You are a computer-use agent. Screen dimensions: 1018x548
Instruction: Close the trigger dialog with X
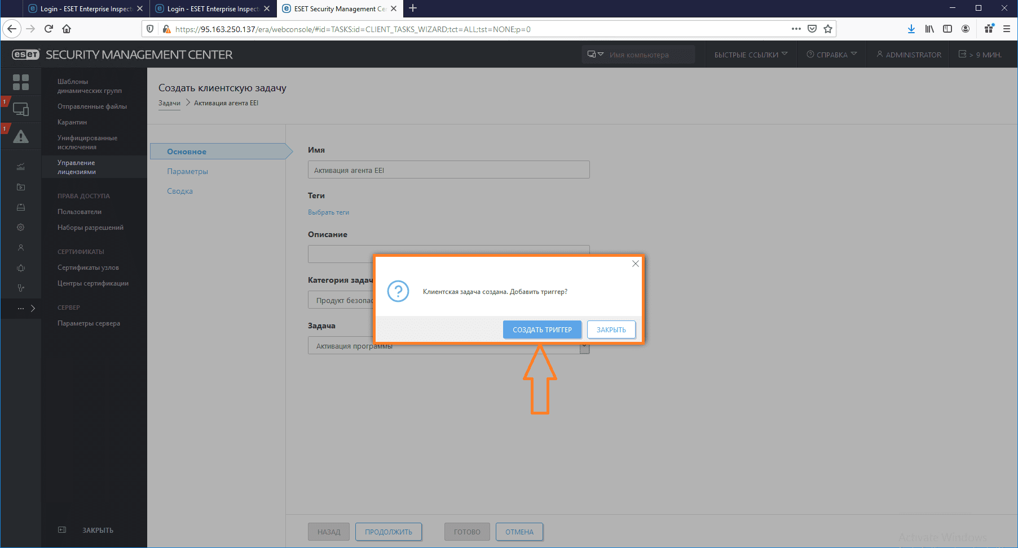pyautogui.click(x=636, y=264)
